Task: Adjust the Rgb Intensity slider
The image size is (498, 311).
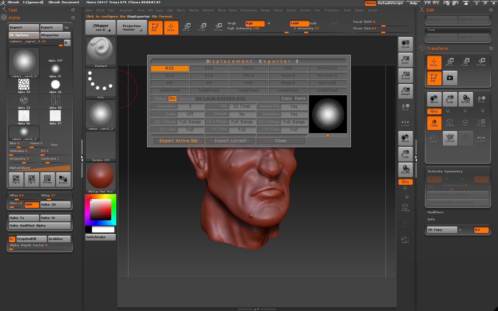Action: coord(258,29)
